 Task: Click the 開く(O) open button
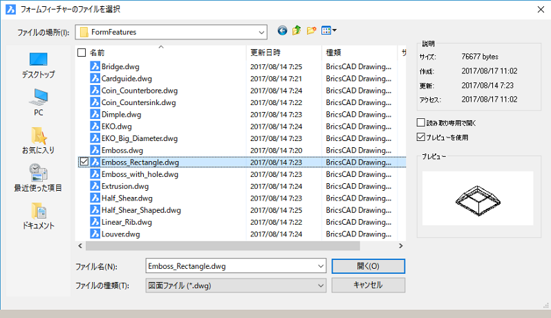coord(368,266)
